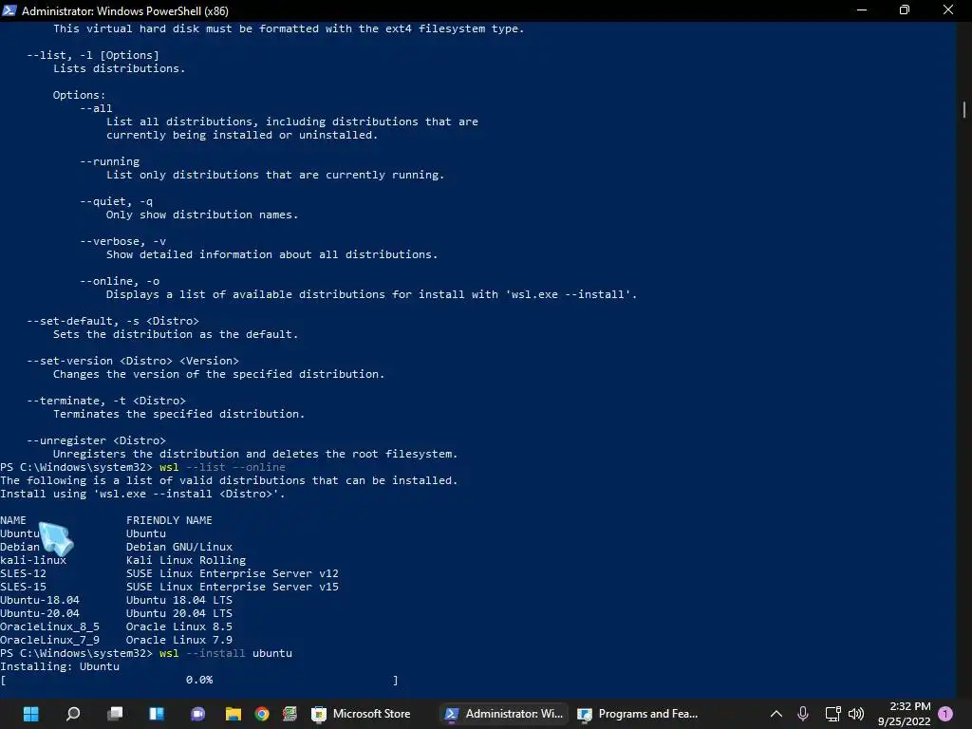The height and width of the screenshot is (729, 972).
Task: Click 'Oracle Linux 8.5' friendly name
Action: coord(179,626)
